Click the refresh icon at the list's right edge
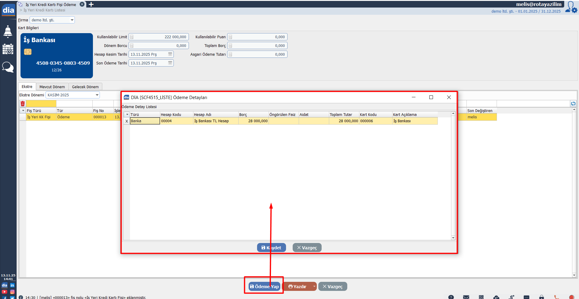 tap(573, 104)
